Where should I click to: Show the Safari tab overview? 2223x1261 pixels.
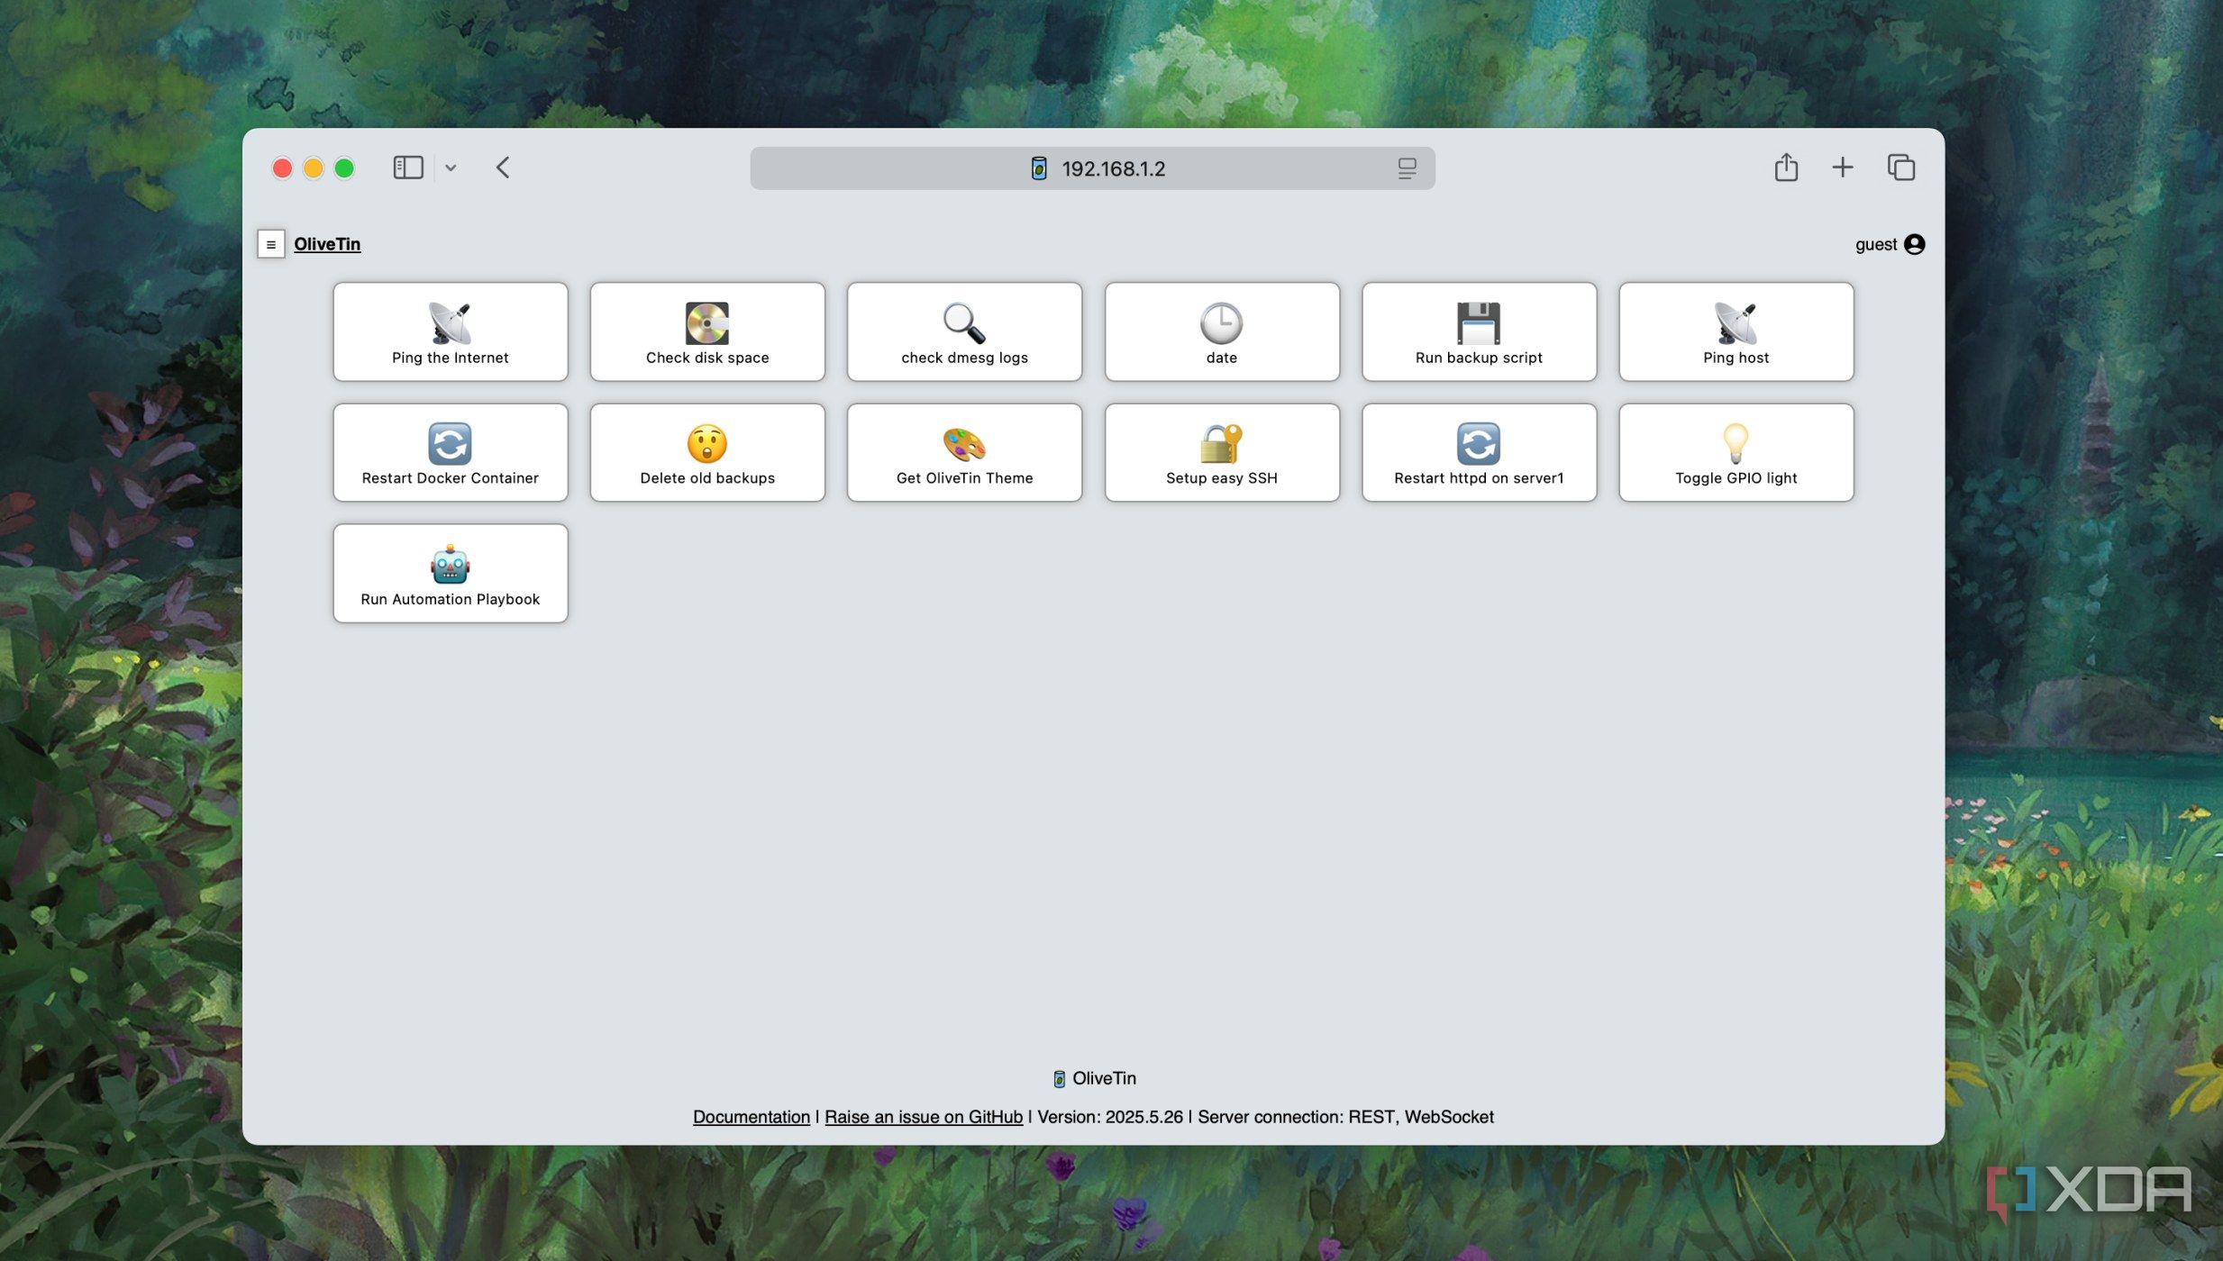click(1900, 168)
